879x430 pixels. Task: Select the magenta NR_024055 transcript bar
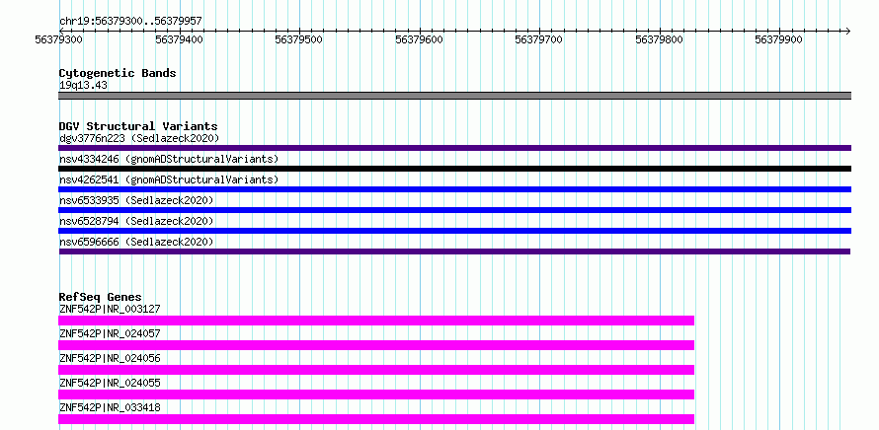pos(376,394)
